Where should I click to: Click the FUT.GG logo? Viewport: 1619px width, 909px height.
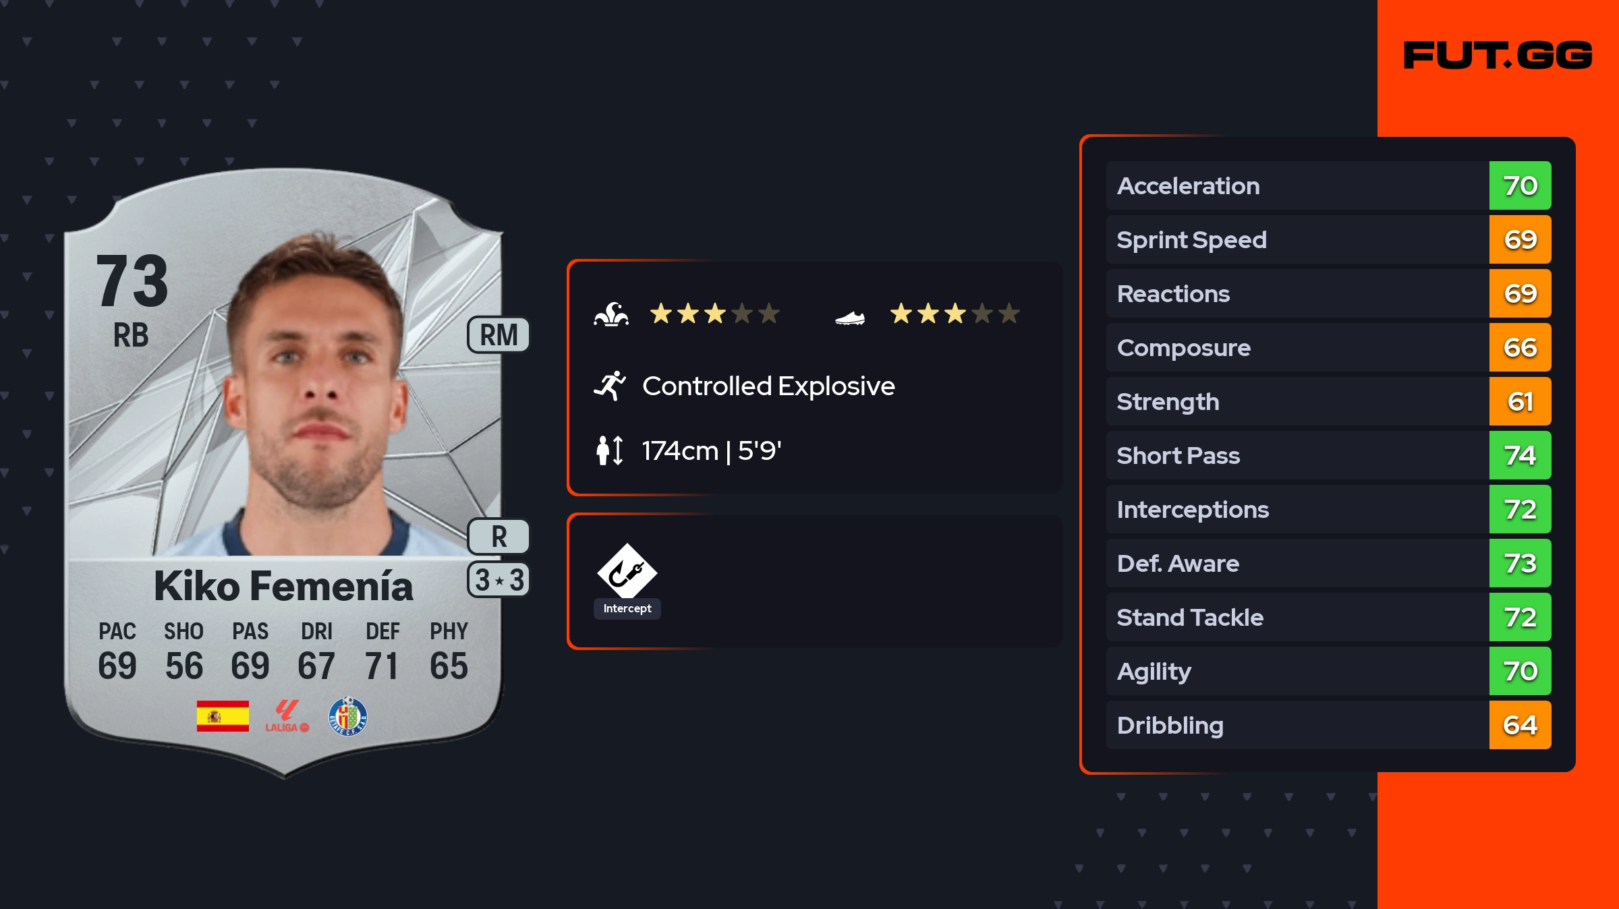(1498, 55)
